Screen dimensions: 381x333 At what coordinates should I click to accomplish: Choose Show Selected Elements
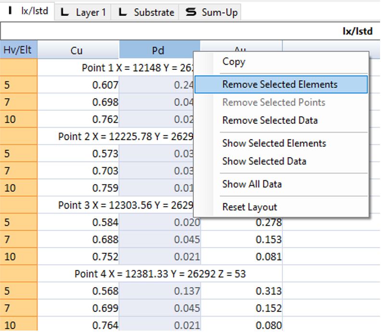274,143
